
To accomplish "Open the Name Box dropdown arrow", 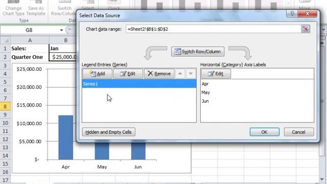I will click(x=61, y=30).
